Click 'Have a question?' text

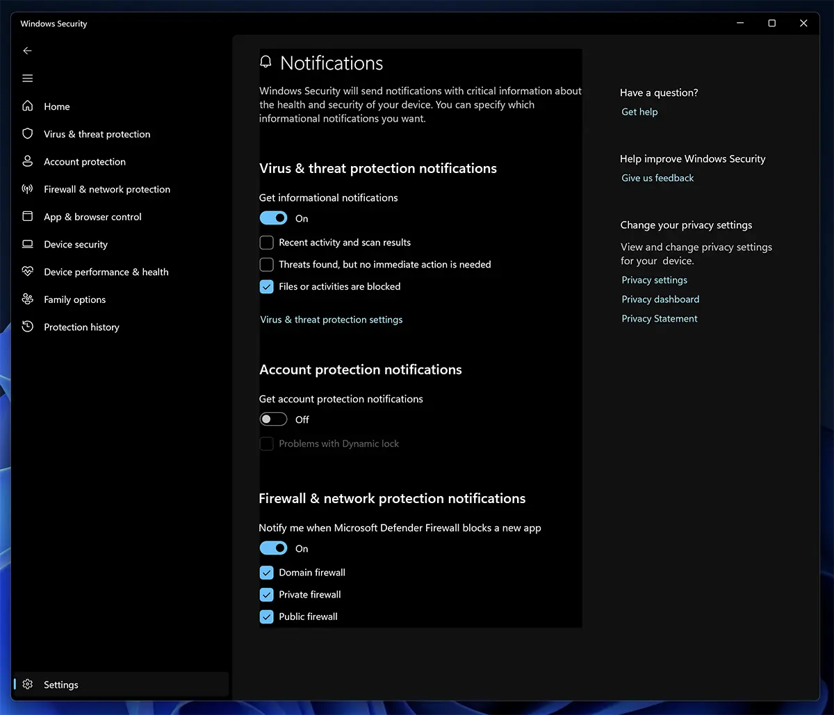659,92
